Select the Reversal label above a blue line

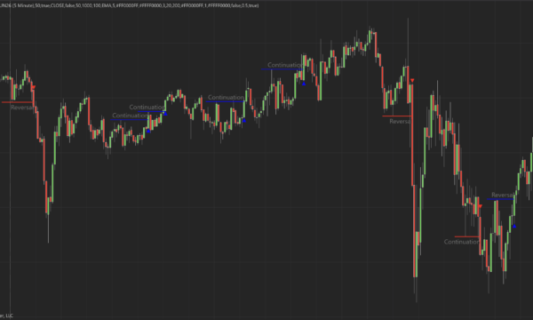(503, 195)
